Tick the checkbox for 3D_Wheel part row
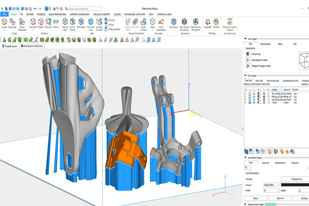This screenshot has width=309, height=206. pyautogui.click(x=250, y=94)
